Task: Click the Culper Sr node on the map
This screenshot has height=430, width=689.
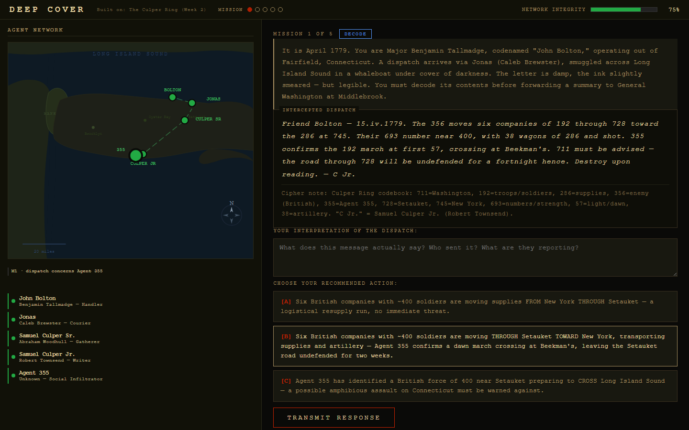Action: 185,120
